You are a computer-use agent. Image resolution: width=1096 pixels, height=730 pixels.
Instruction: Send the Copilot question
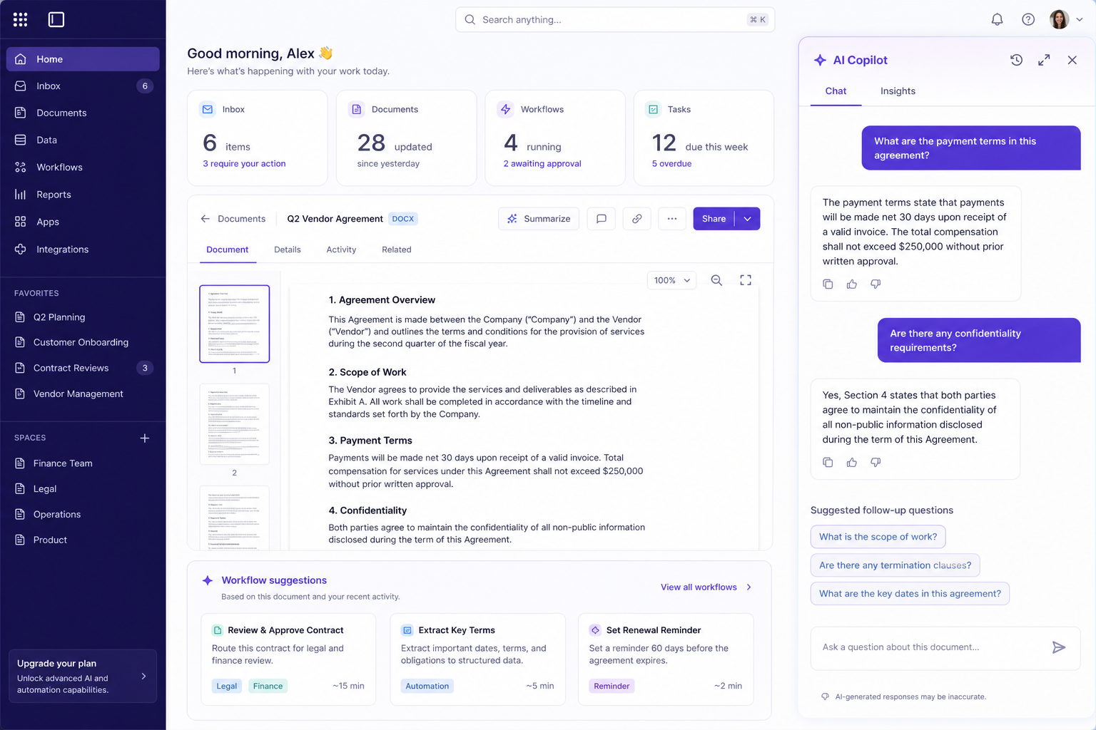coord(1059,647)
